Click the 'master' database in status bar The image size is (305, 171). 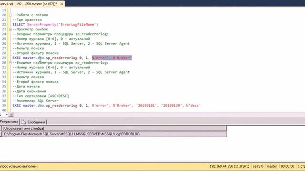(272, 166)
